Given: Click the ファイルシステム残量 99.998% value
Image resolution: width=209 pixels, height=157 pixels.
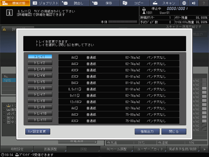Looking at the screenshot, I should [202, 22].
